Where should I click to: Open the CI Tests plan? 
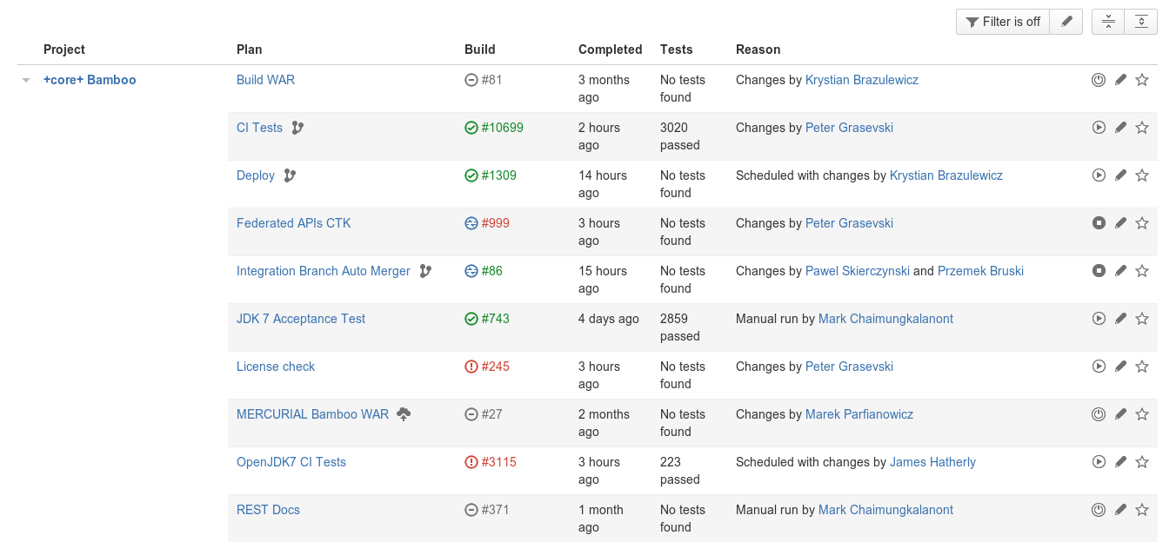tap(259, 128)
